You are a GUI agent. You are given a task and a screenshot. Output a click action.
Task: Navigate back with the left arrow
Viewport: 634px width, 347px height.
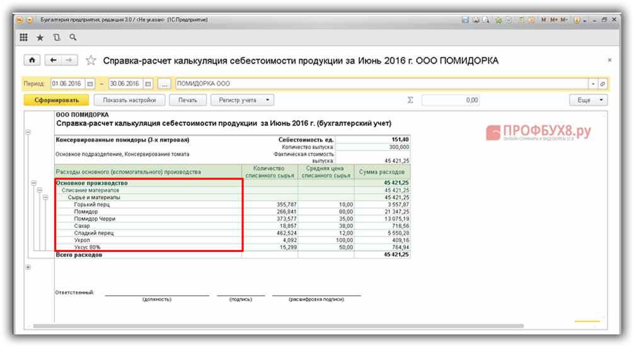53,60
